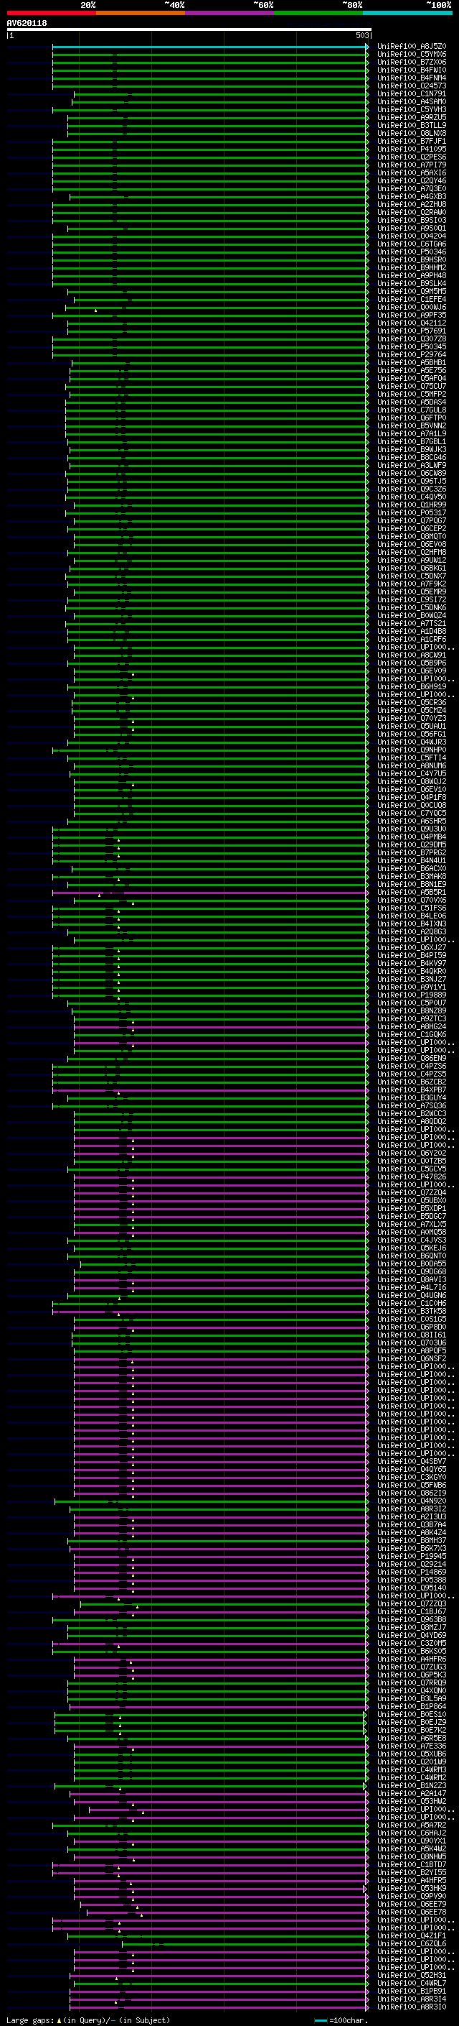Image resolution: width=459 pixels, height=2026 pixels.
Task: Click hit label UniRef100_C5IFS6
Action: pyautogui.click(x=411, y=908)
